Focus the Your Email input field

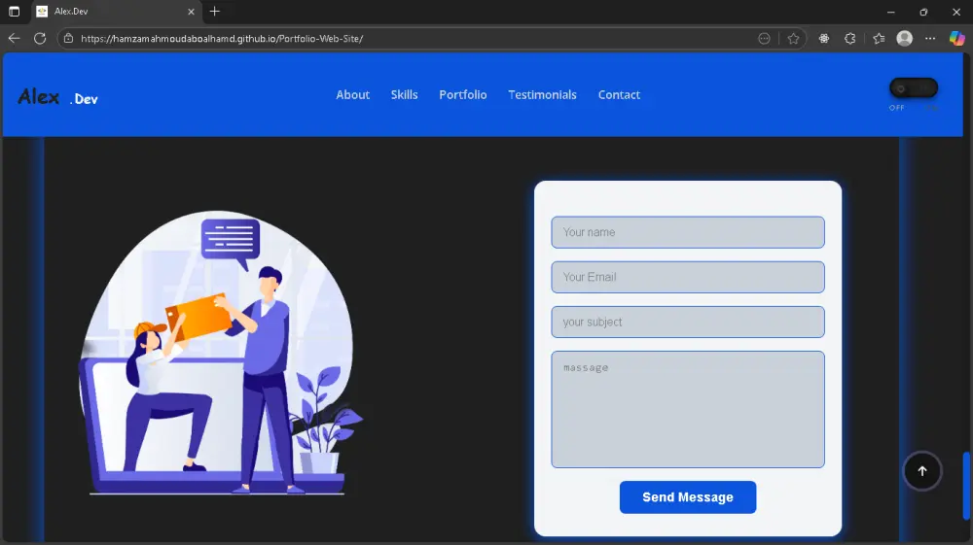688,277
